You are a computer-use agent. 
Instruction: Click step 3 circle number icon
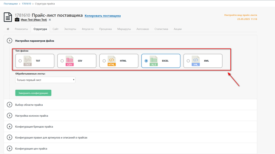tap(10, 116)
